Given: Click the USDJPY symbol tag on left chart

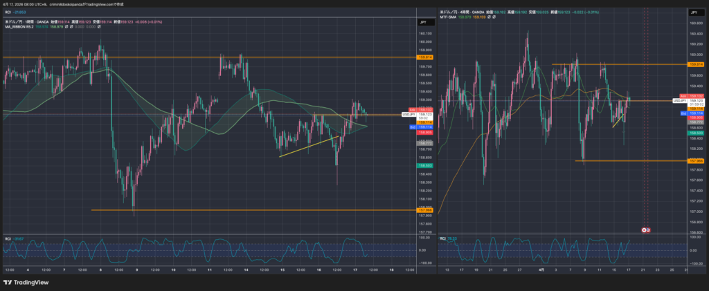Looking at the screenshot, I should (409, 115).
